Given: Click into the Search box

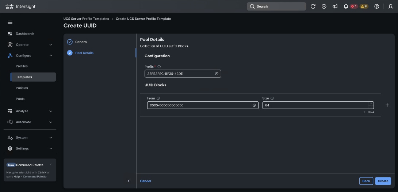Looking at the screenshot, I should coord(276,6).
